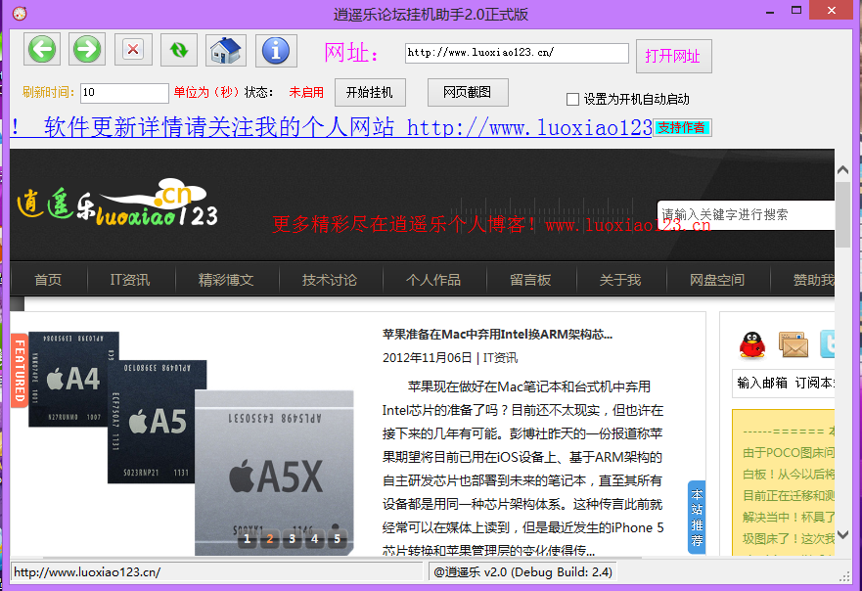
Task: Click the 逍遥乐 luoxiao123.cn site logo
Action: coord(117,204)
